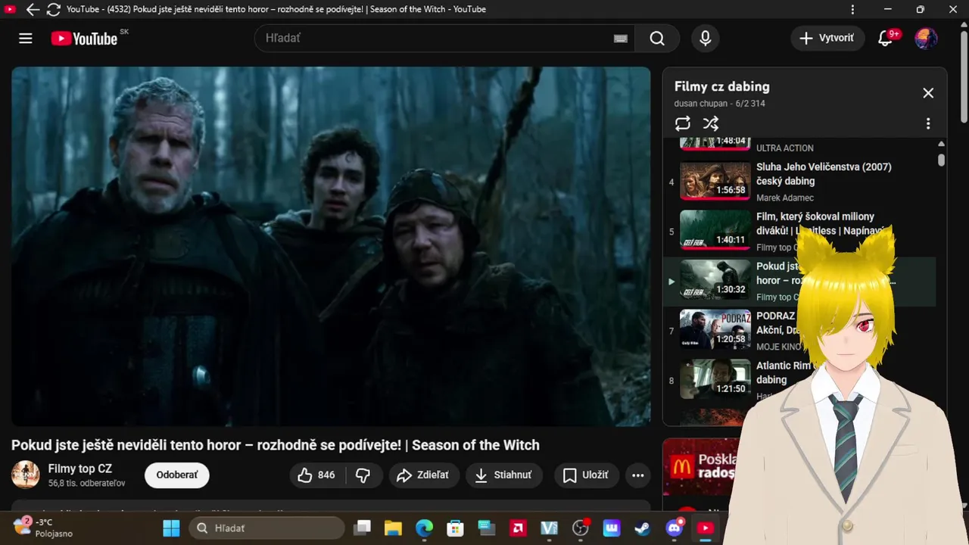Share the video via Zdieľať
The image size is (969, 545).
click(424, 475)
